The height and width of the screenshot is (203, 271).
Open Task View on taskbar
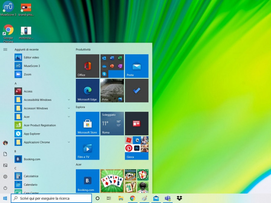[x=109, y=198]
